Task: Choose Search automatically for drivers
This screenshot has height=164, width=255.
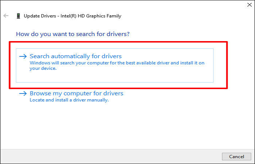Action: (75, 56)
